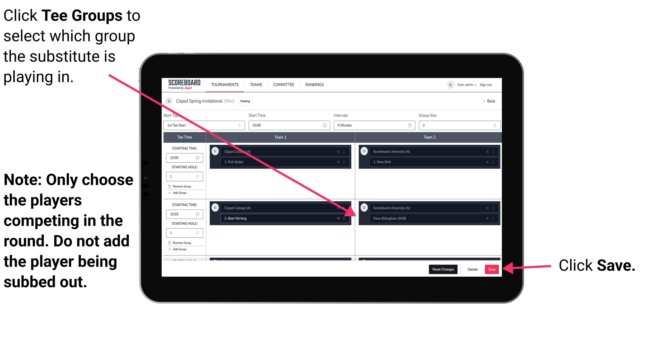Click the X icon next to Rees Britt
Viewport: 661px width, 355px height.
coord(485,162)
